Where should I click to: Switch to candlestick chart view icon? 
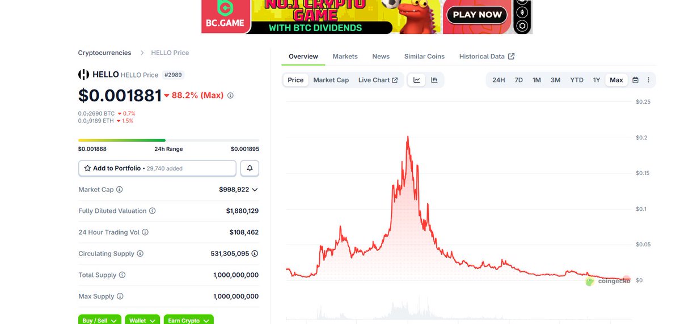tap(434, 80)
